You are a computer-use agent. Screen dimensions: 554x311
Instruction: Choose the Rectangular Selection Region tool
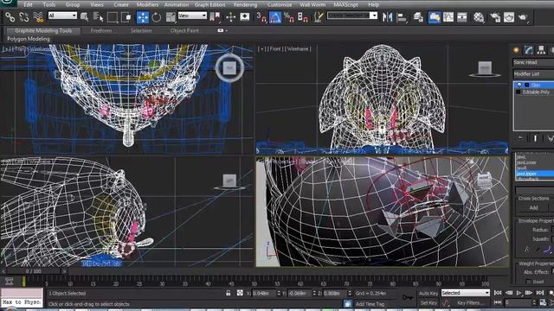113,17
